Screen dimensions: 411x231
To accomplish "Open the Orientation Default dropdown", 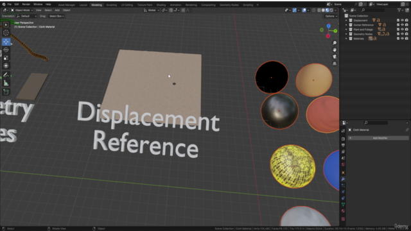I will coord(27,16).
